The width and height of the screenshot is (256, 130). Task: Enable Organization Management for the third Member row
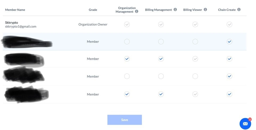pos(127,77)
